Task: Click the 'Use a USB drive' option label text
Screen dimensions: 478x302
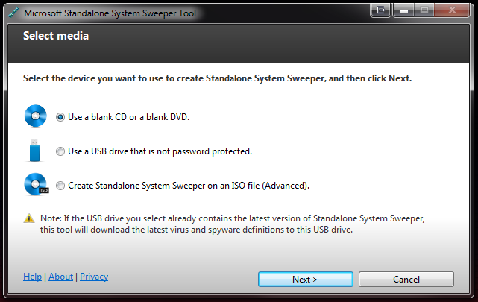Action: (160, 151)
